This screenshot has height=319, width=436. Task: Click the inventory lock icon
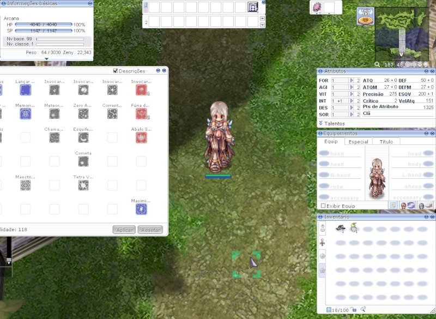coord(353,310)
